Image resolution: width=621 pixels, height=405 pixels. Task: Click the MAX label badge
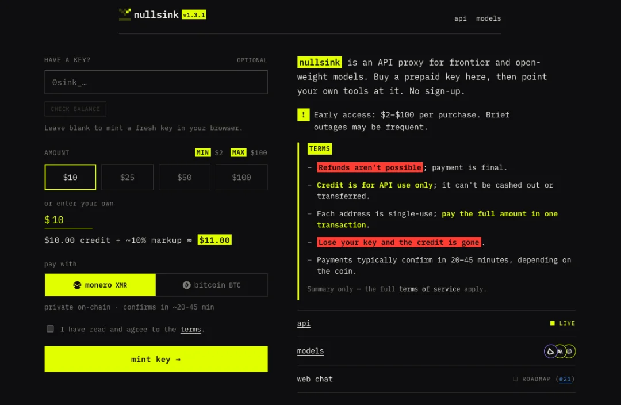(239, 152)
